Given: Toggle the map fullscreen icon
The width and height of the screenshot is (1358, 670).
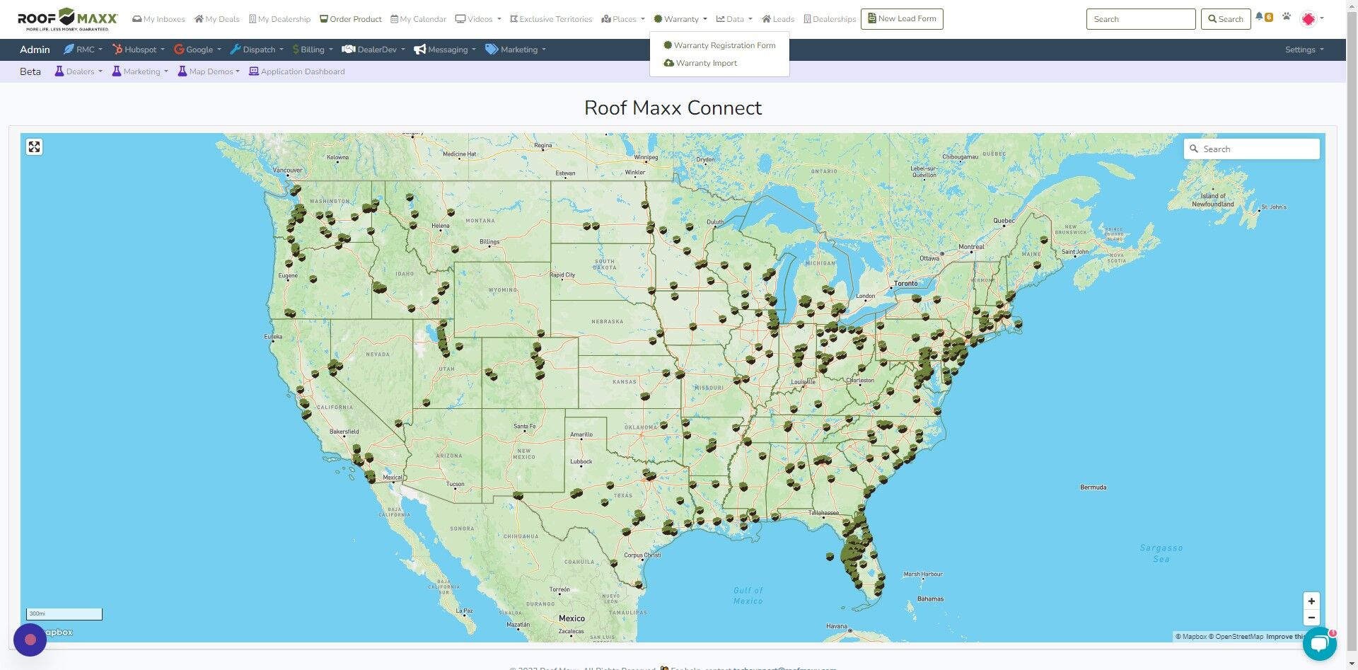Looking at the screenshot, I should [x=34, y=147].
